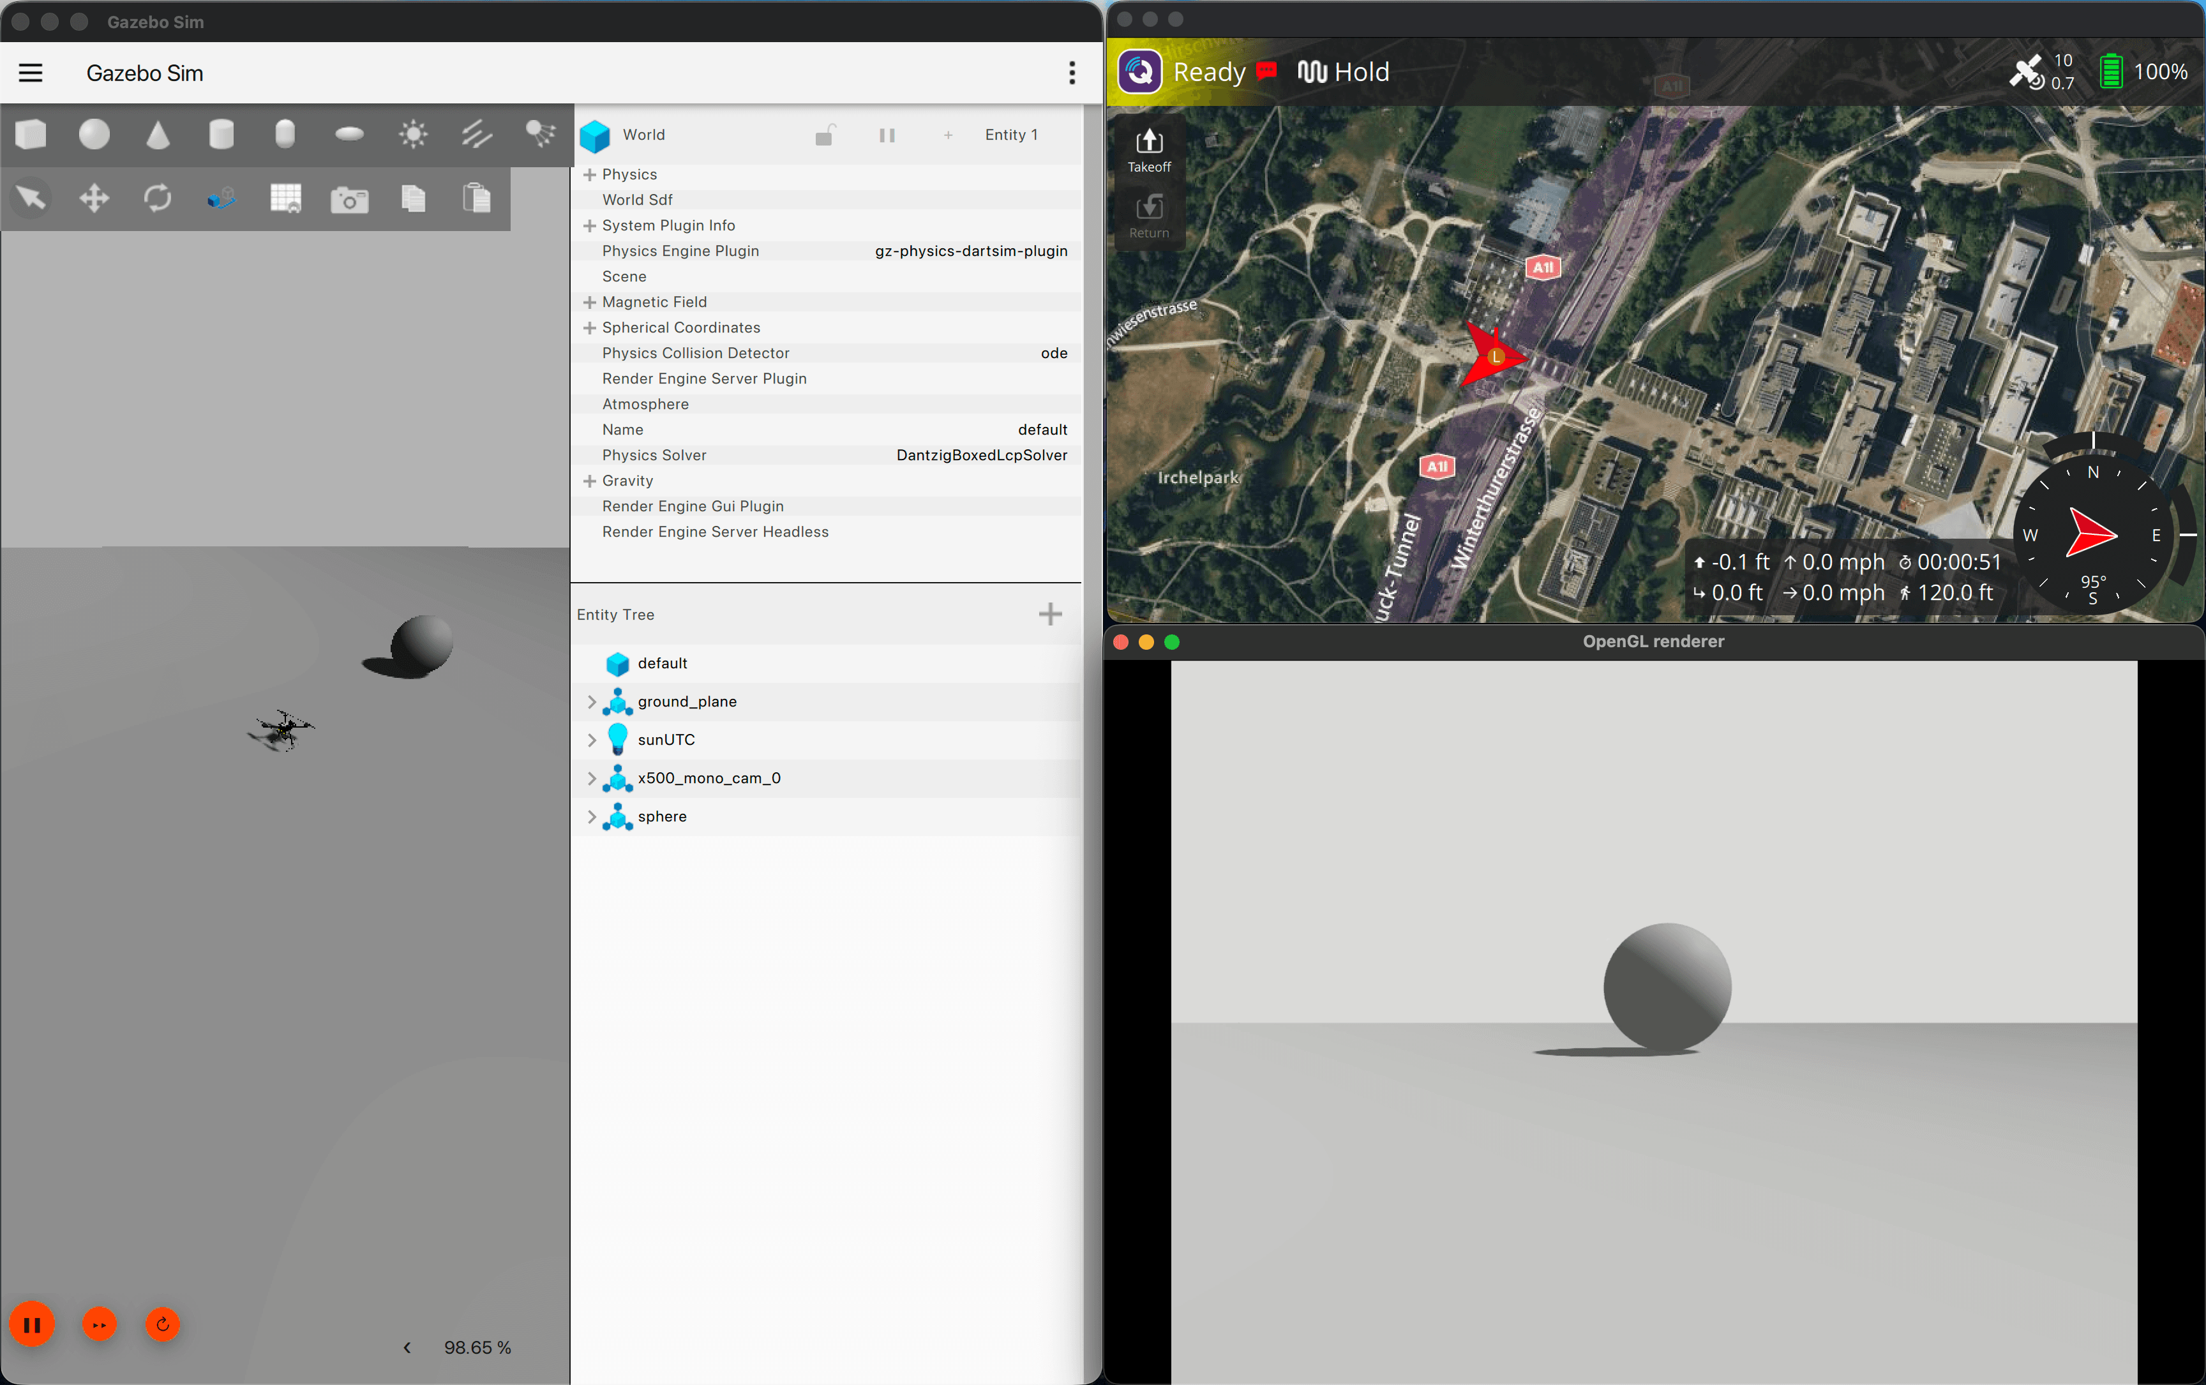Toggle the lock icon in World inspector
The image size is (2206, 1385).
[823, 135]
